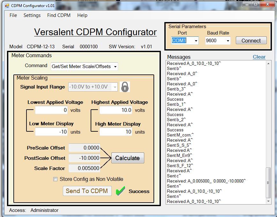Image resolution: width=277 pixels, height=217 pixels.
Task: Select message 'Sent S_F_12^'
Action: (x=180, y=166)
